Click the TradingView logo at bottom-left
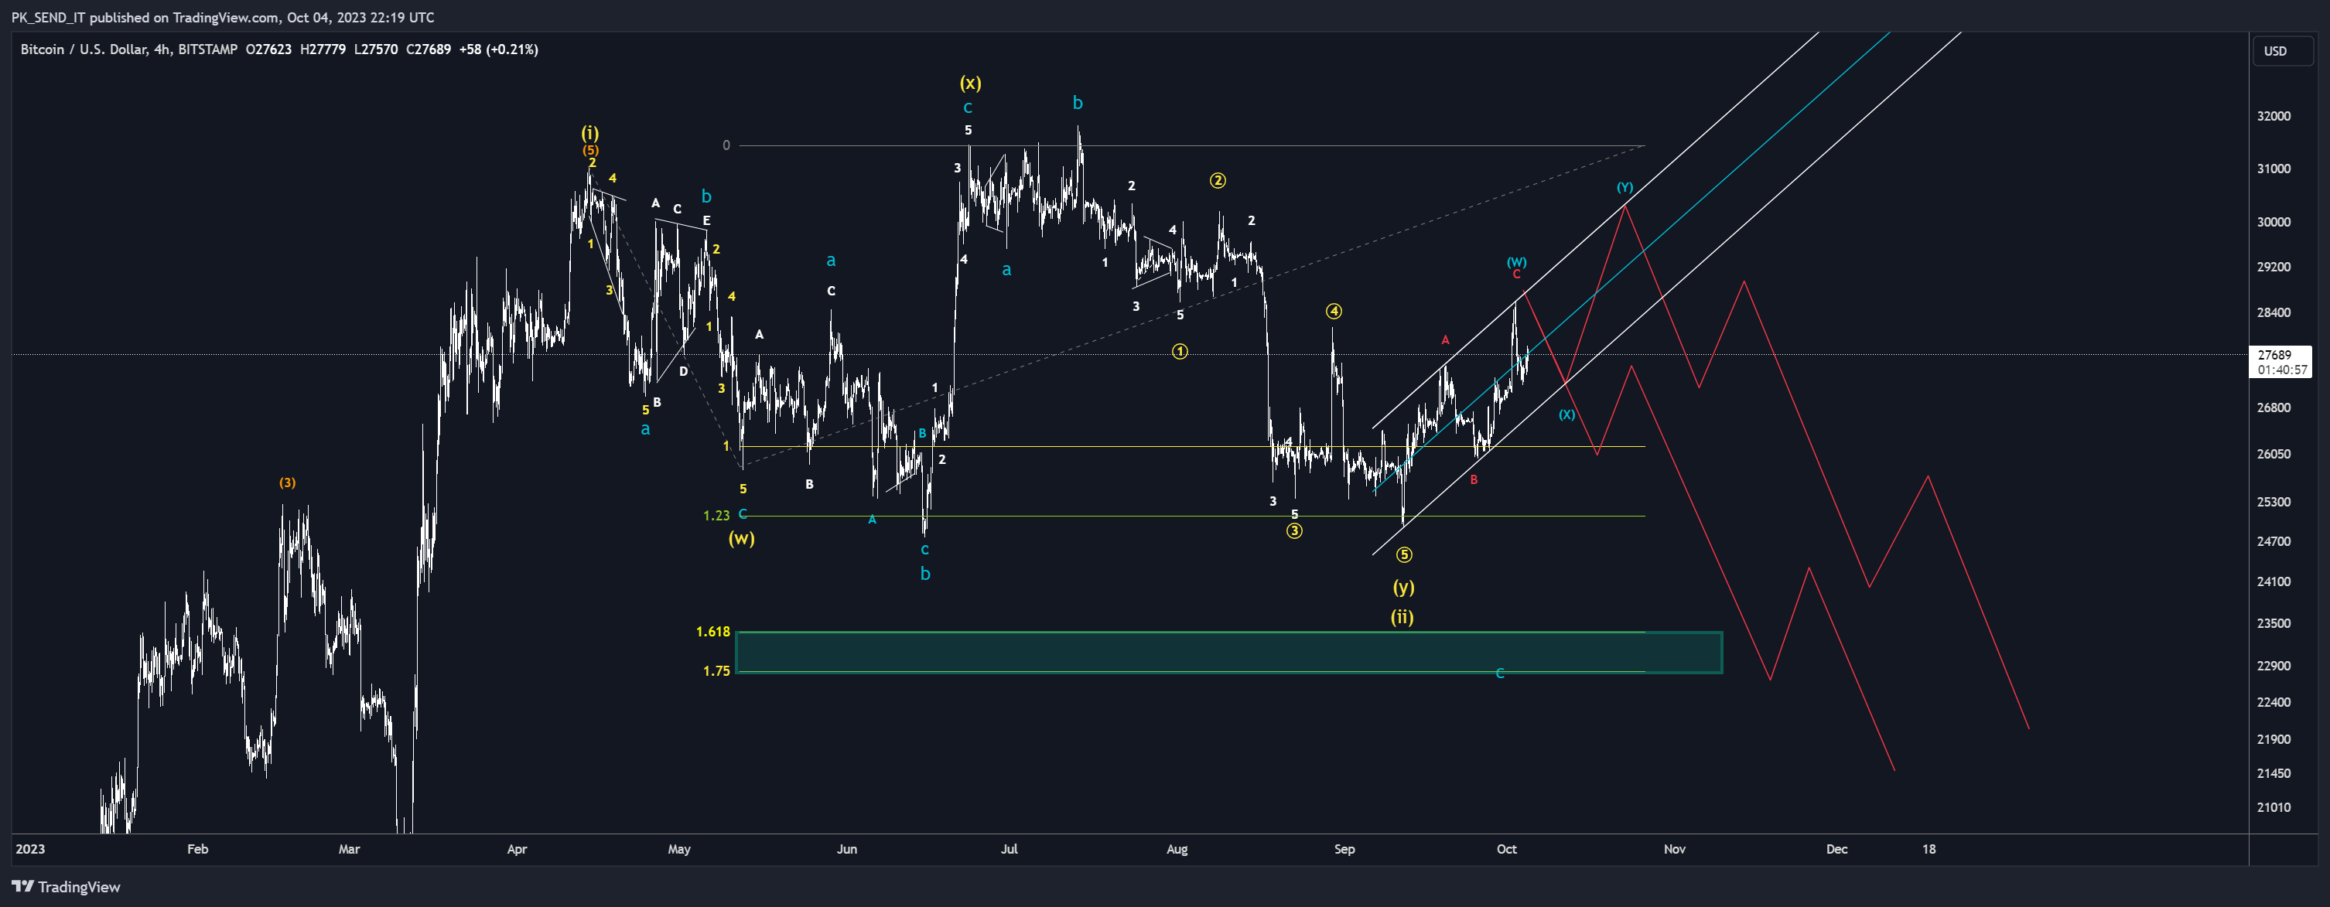The image size is (2330, 907). (66, 886)
